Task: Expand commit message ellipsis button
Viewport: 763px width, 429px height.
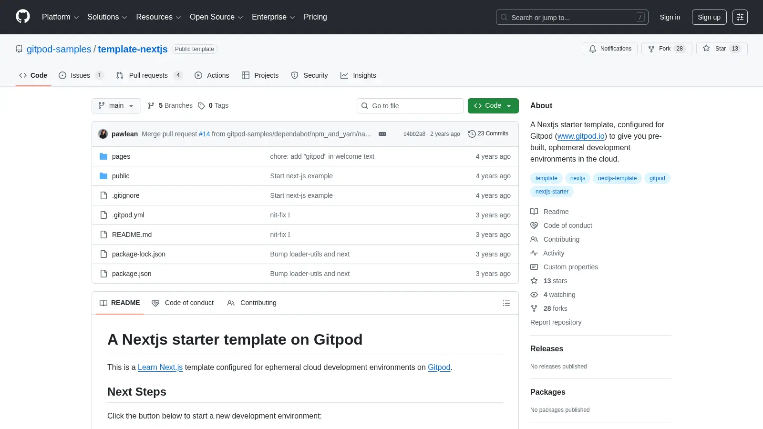Action: [x=382, y=134]
